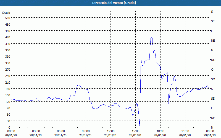Click the Grado unit label on the axis
Screen dimensions: 221x138
tap(6, 13)
